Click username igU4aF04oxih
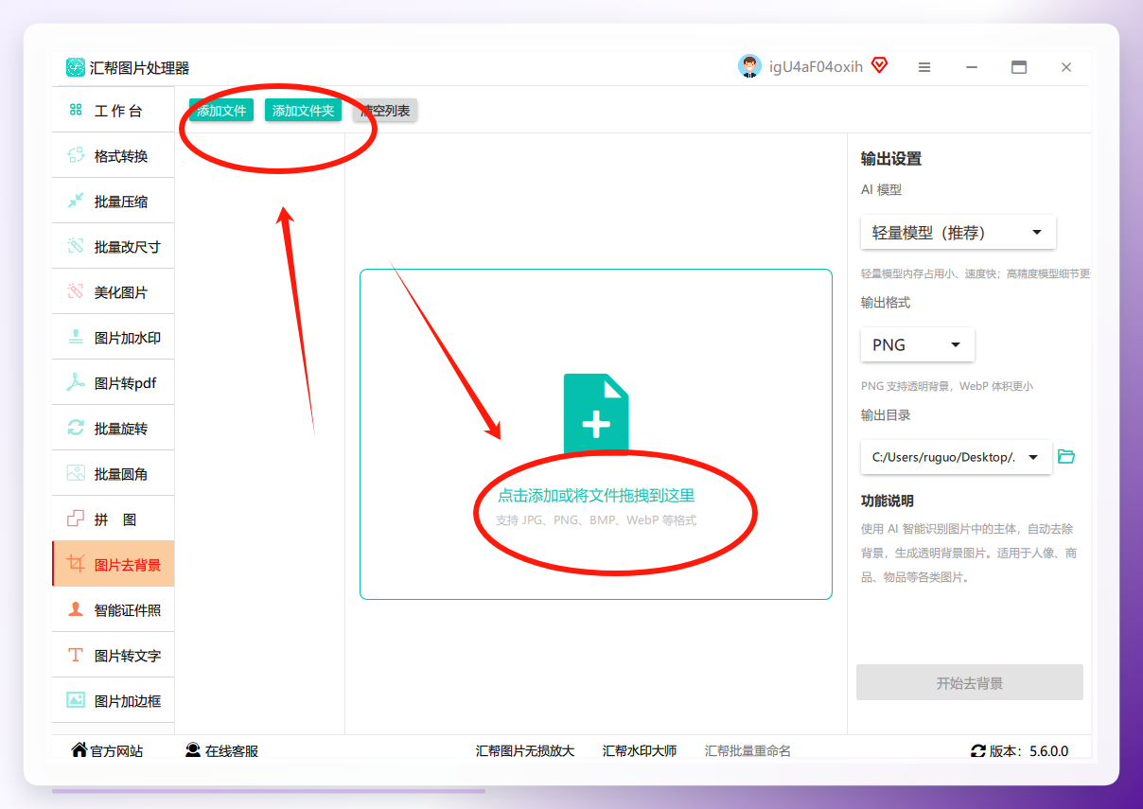The height and width of the screenshot is (809, 1143). point(816,67)
